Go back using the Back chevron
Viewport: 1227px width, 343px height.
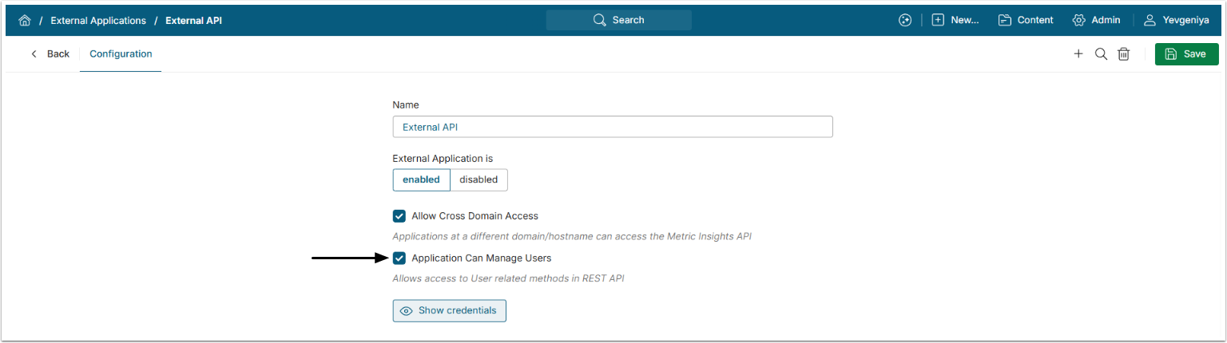50,54
